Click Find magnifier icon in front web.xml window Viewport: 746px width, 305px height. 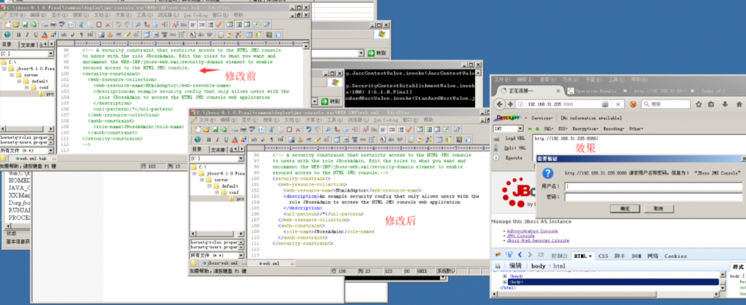[x=328, y=130]
